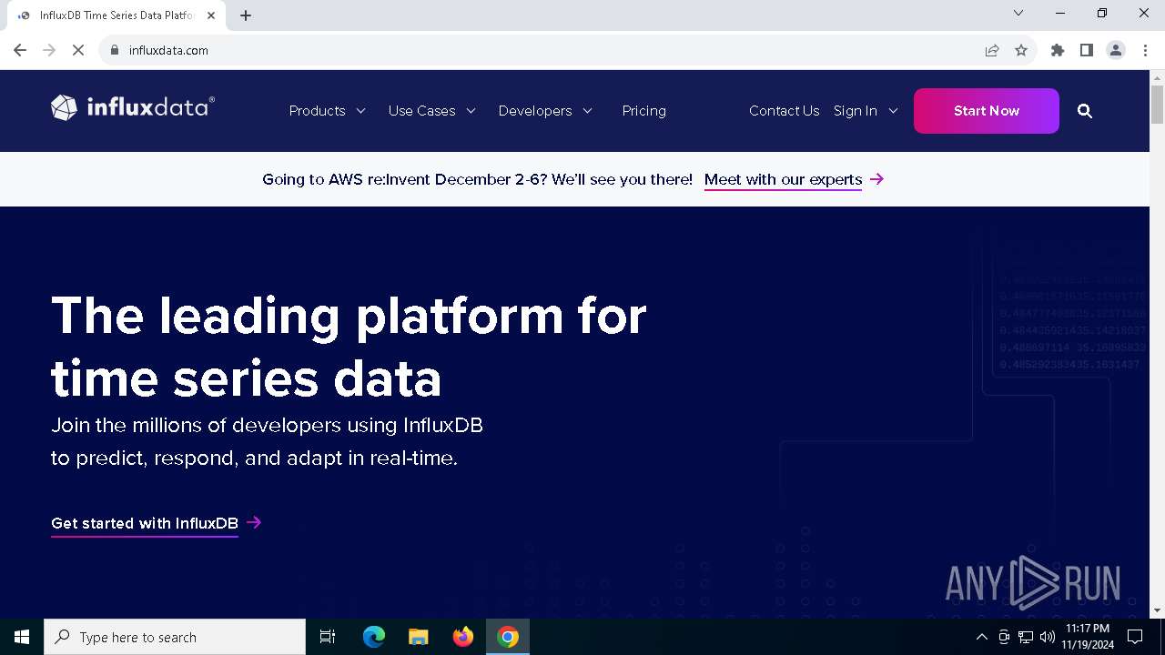Open the Contact Us page
Viewport: 1165px width, 655px height.
tap(785, 111)
